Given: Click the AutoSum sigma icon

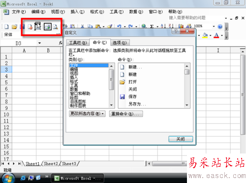Looking at the screenshot, I should (x=152, y=26).
